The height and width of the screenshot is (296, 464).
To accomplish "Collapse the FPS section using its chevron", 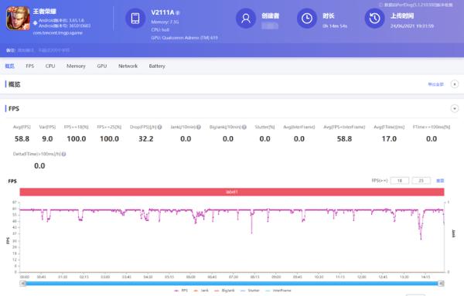I will pos(455,108).
